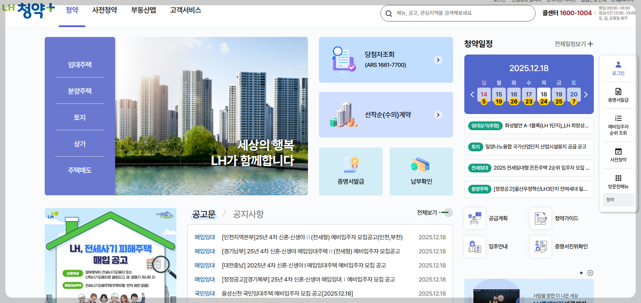Screen dimensions: 641x303
Task: Select 임대주택 in the left menu
Action: (x=80, y=64)
